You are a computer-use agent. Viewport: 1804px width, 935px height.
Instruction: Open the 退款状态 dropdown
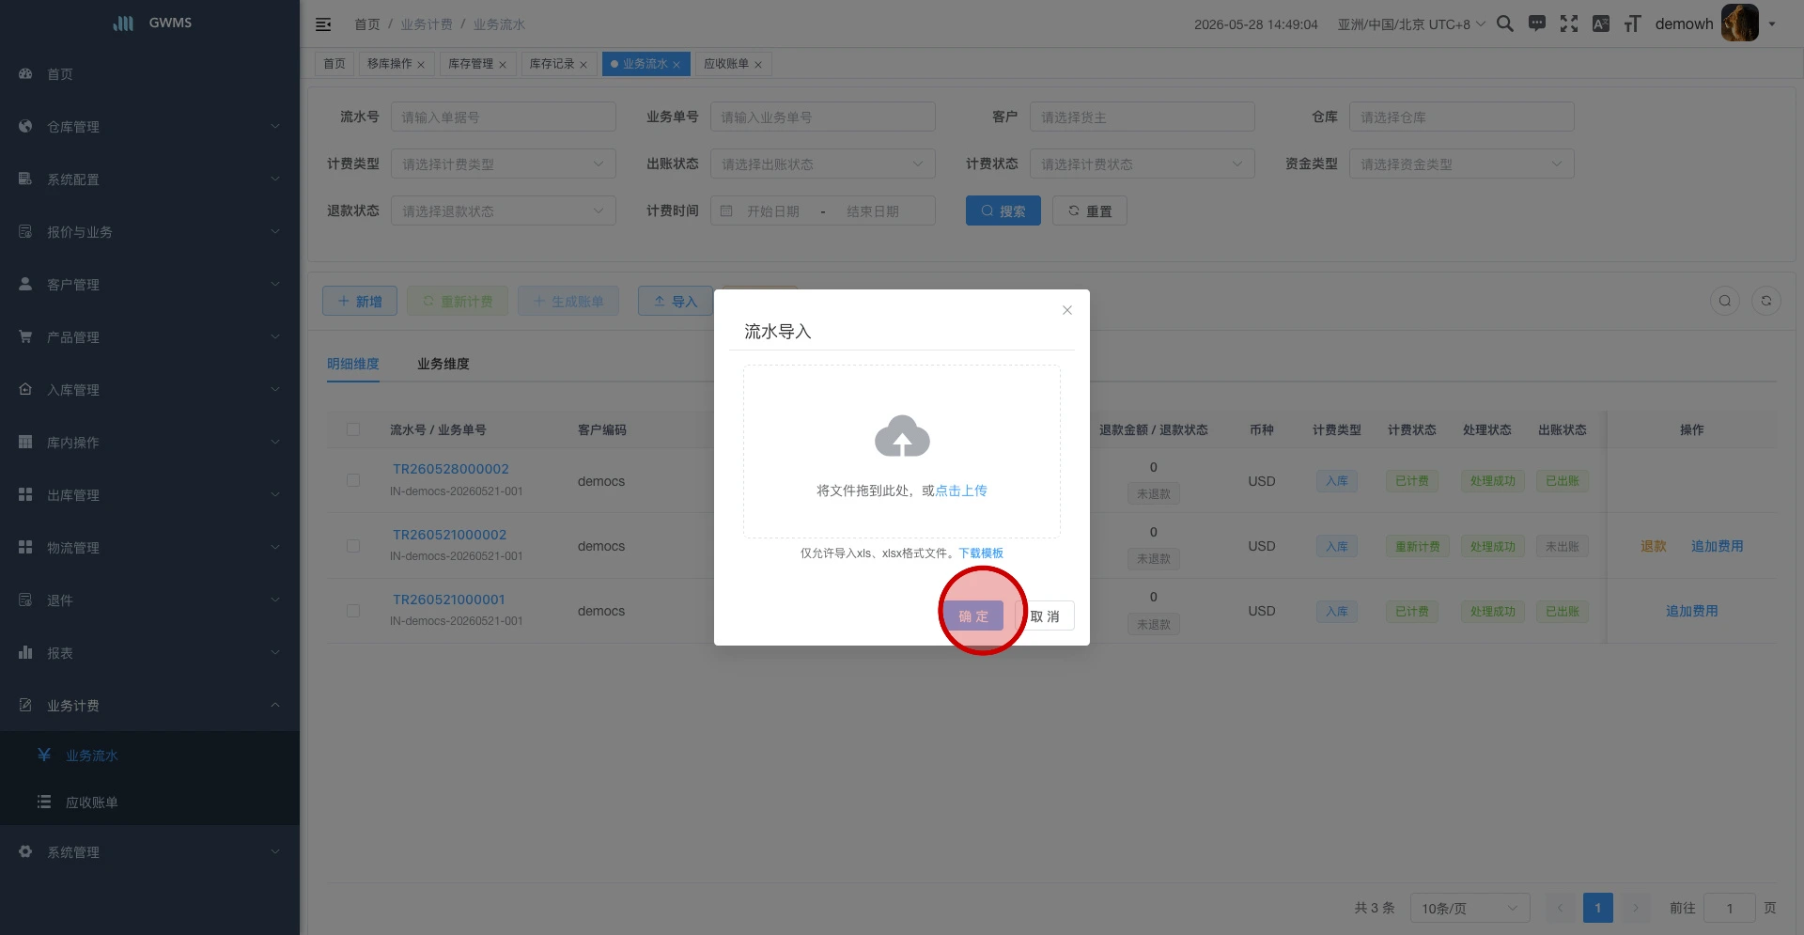click(504, 210)
